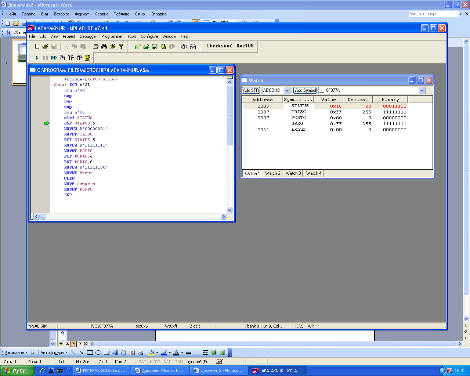This screenshot has height=376, width=470.
Task: Open the Line Color dropdown arrow
Action: click(x=170, y=352)
